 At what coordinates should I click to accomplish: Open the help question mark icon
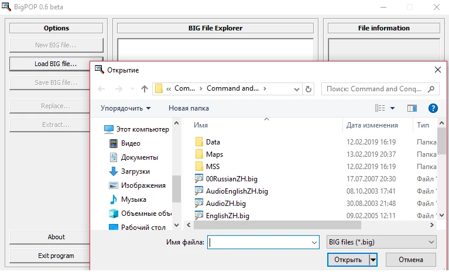(x=433, y=108)
